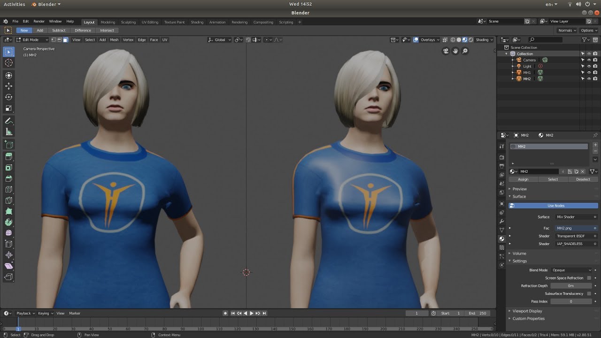The width and height of the screenshot is (601, 338).
Task: Hide the MH1 object in viewport
Action: pyautogui.click(x=589, y=73)
